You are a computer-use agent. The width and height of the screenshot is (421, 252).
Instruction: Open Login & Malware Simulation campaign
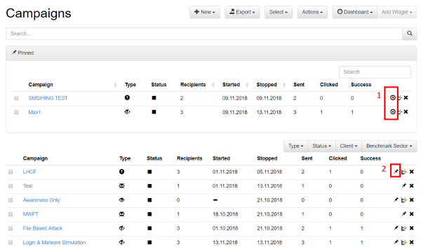click(x=54, y=242)
